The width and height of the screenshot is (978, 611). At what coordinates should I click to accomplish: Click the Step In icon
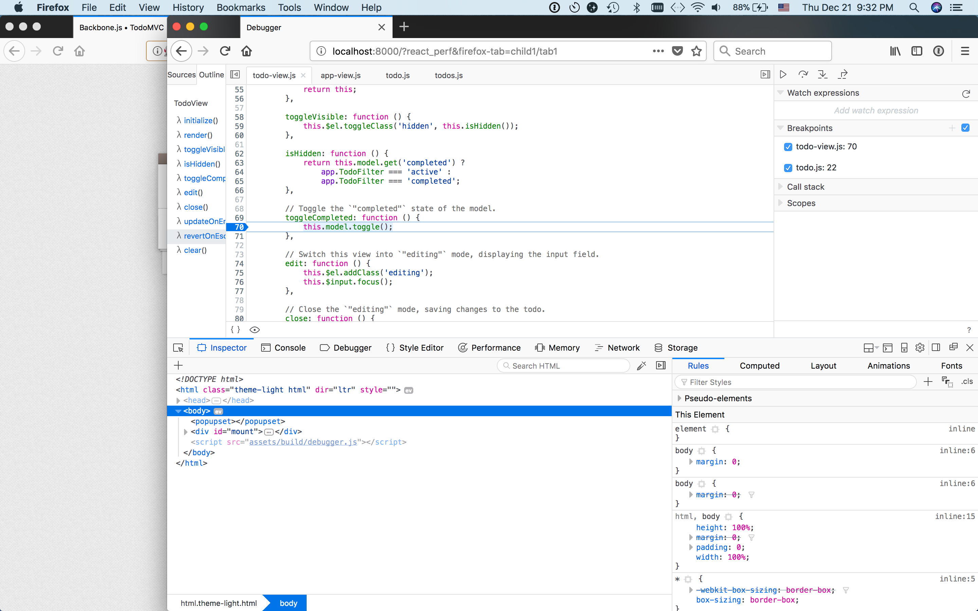click(x=822, y=74)
